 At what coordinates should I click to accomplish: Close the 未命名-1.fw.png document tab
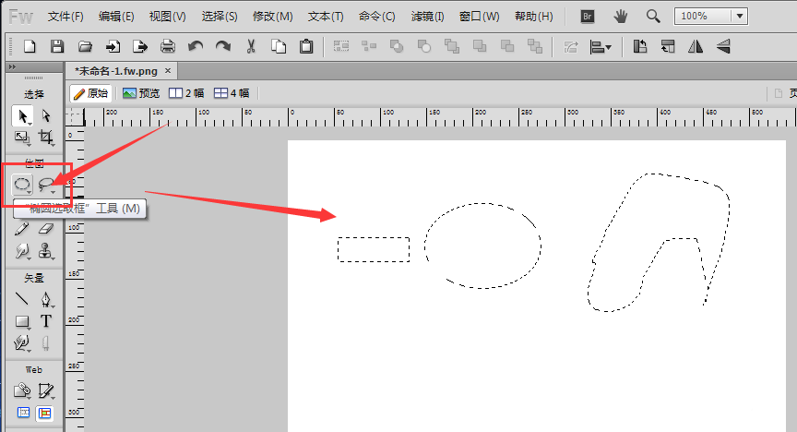167,70
